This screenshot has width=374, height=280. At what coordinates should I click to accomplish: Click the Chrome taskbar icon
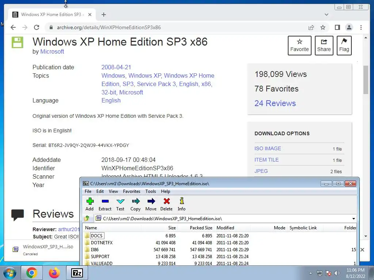(32, 273)
